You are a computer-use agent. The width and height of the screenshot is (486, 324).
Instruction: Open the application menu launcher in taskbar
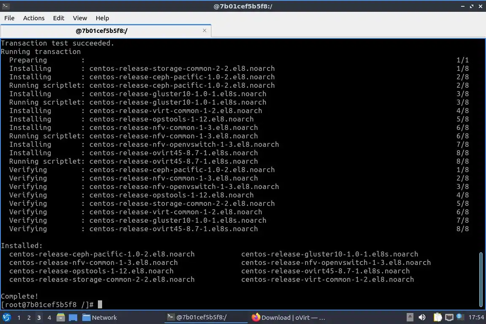tap(6, 317)
